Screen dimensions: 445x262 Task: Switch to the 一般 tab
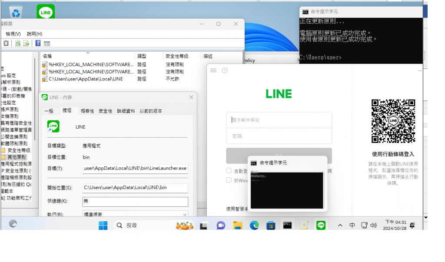pyautogui.click(x=49, y=111)
